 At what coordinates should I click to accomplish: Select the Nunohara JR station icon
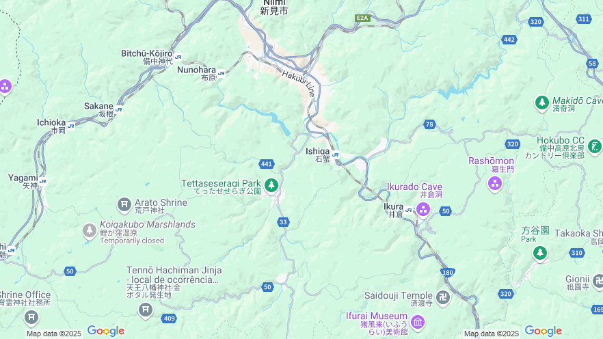click(221, 73)
